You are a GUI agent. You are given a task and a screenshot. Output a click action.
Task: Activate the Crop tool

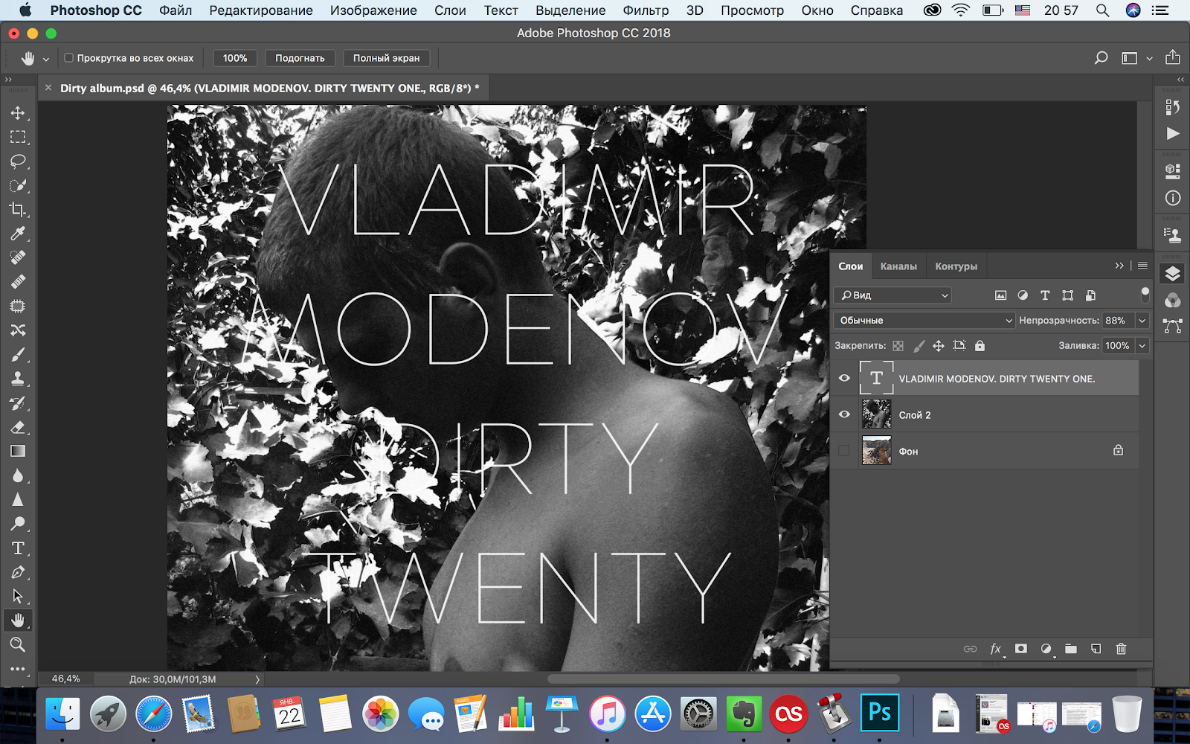[x=18, y=210]
